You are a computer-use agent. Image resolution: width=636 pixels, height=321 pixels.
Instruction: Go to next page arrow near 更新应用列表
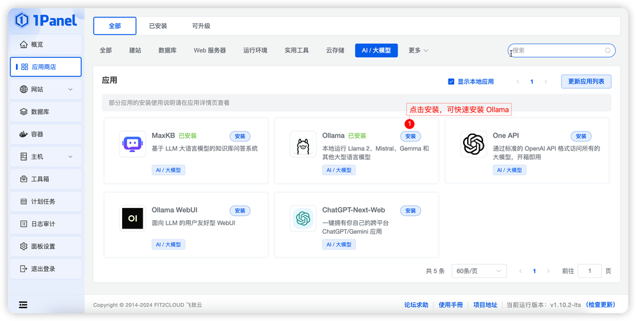[x=545, y=82]
